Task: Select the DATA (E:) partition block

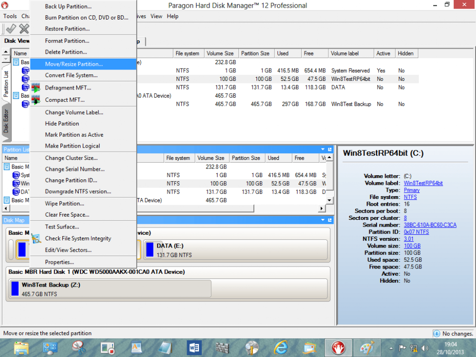Action: 236,250
